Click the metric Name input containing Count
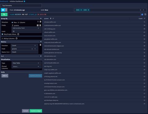Image resolution: width=148 pixels, height=114 pixels. point(24,52)
